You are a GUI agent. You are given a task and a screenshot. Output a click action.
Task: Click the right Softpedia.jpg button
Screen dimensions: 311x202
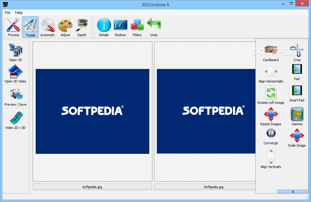pos(205,187)
